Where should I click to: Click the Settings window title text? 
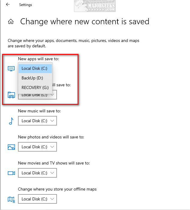point(25,5)
